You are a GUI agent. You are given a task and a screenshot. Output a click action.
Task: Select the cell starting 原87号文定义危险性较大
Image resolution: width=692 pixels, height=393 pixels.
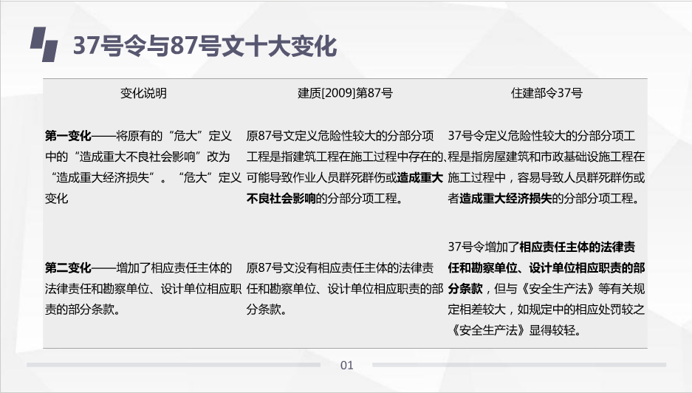[345, 167]
